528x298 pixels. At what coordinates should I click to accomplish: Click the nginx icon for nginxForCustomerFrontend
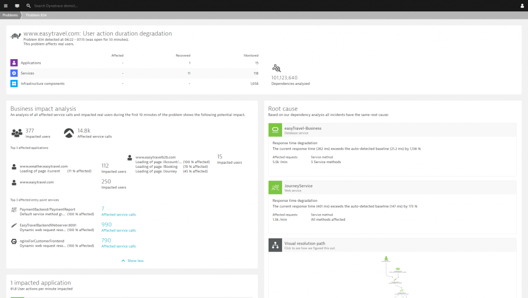(14, 241)
